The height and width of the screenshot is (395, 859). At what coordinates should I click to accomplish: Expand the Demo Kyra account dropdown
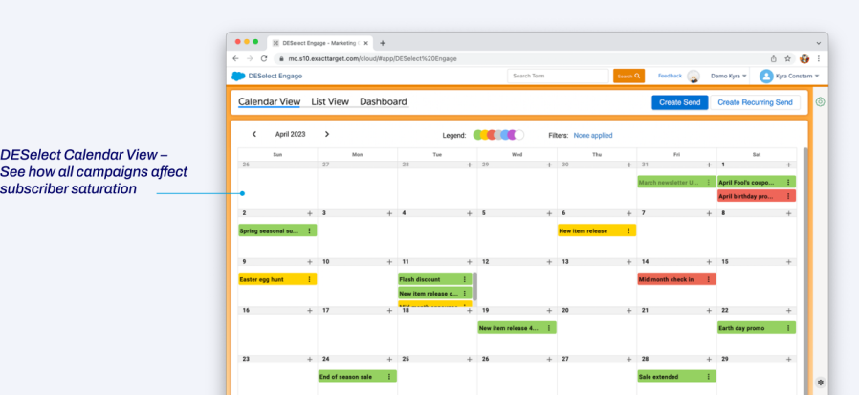[730, 76]
